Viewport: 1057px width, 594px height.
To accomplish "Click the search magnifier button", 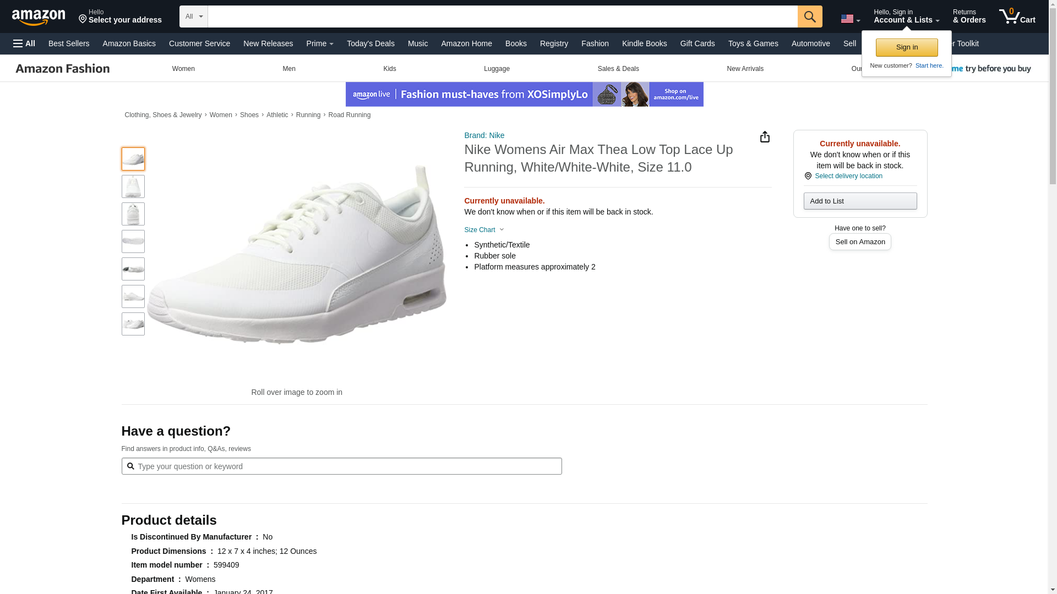I will 809,16.
